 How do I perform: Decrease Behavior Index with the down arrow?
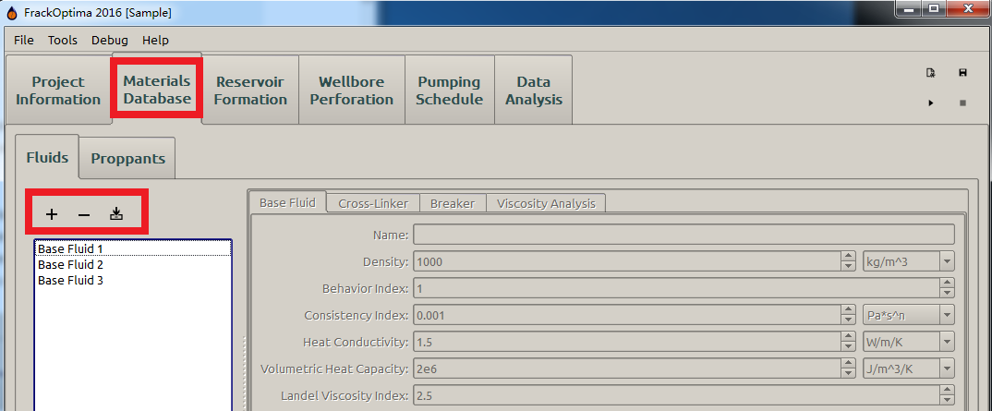947,294
